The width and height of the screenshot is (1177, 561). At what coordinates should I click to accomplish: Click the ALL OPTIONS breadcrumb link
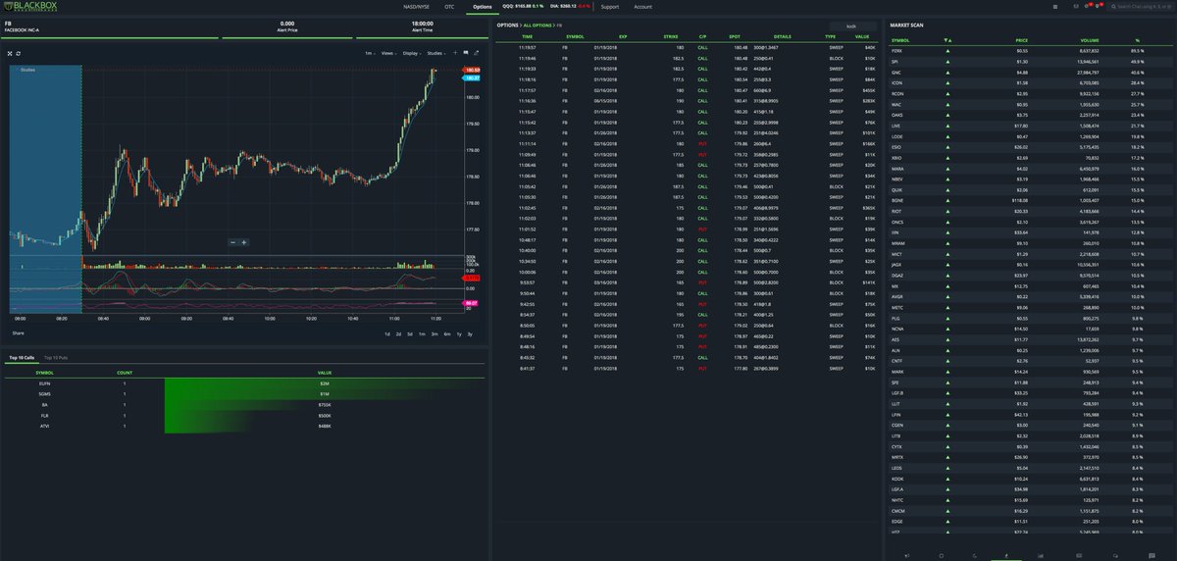point(537,25)
